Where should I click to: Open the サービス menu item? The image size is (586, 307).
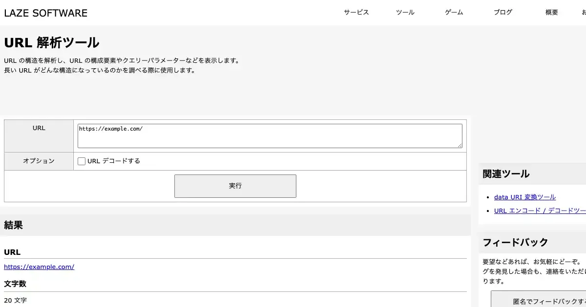click(x=356, y=13)
